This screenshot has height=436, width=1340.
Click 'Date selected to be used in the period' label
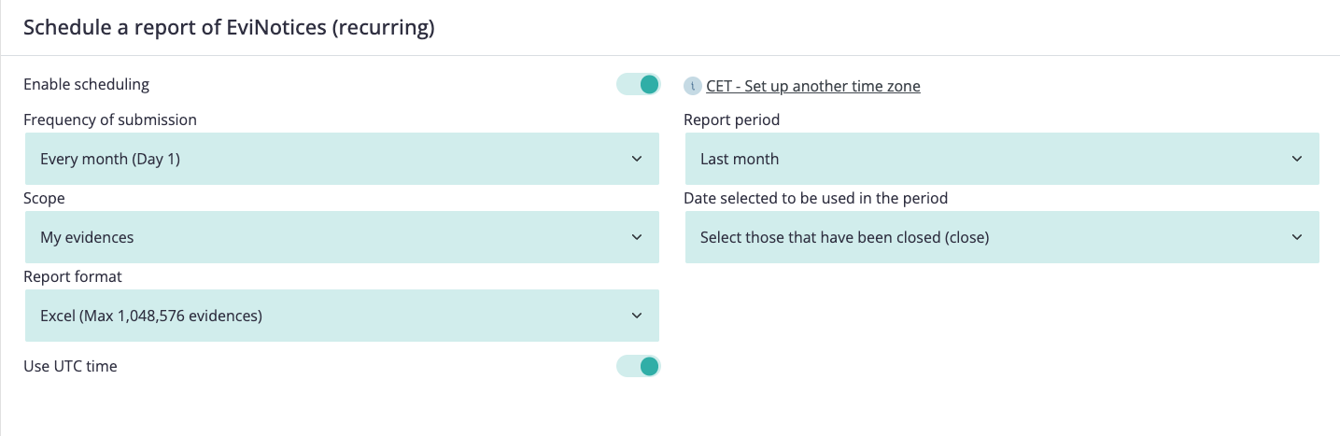(x=815, y=198)
